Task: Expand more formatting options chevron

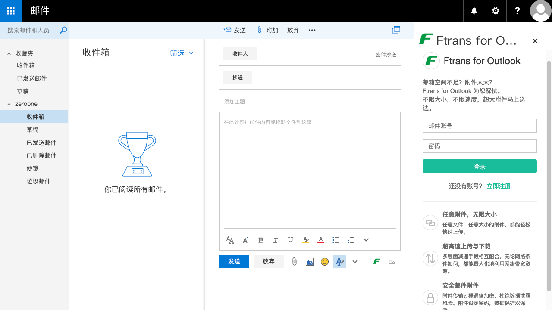Action: pyautogui.click(x=366, y=240)
